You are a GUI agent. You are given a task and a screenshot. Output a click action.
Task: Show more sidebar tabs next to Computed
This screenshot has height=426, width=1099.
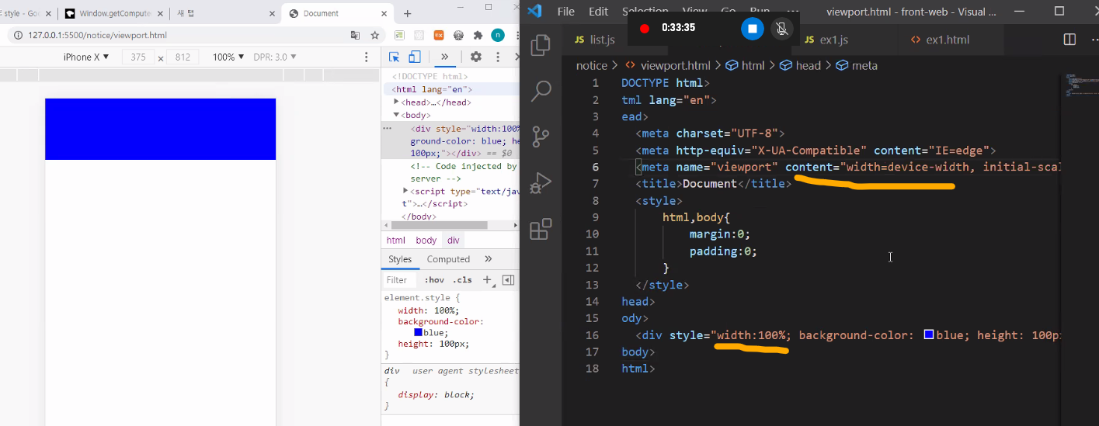coord(489,259)
